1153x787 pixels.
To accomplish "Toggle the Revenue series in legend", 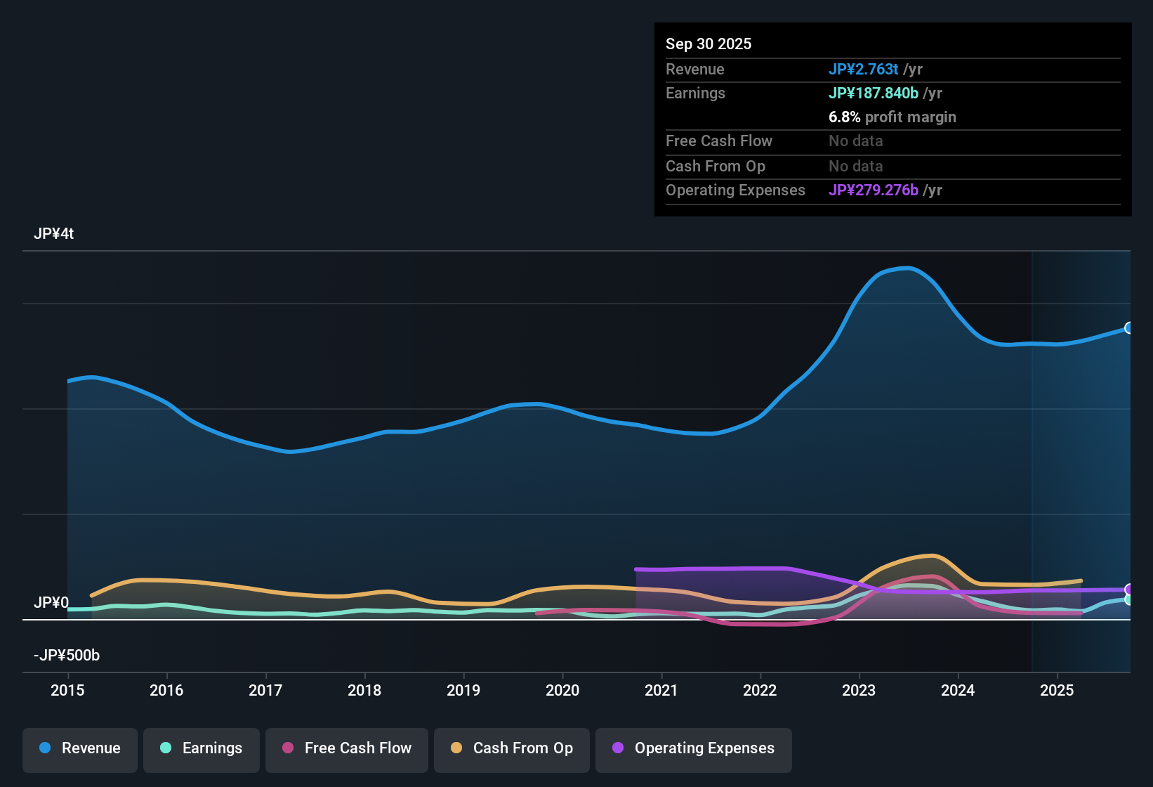I will click(x=80, y=748).
